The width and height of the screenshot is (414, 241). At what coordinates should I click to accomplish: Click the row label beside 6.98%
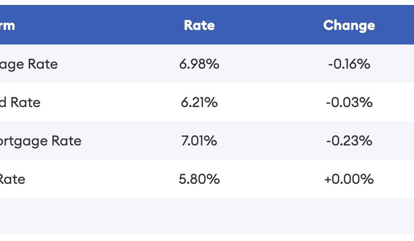tap(29, 64)
